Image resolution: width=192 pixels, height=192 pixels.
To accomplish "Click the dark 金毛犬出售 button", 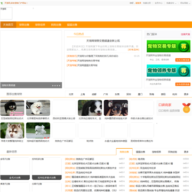I will 15,178.
